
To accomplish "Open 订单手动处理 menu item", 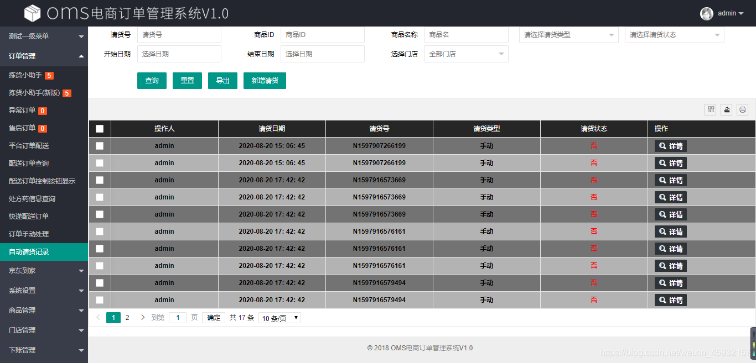I will (44, 234).
